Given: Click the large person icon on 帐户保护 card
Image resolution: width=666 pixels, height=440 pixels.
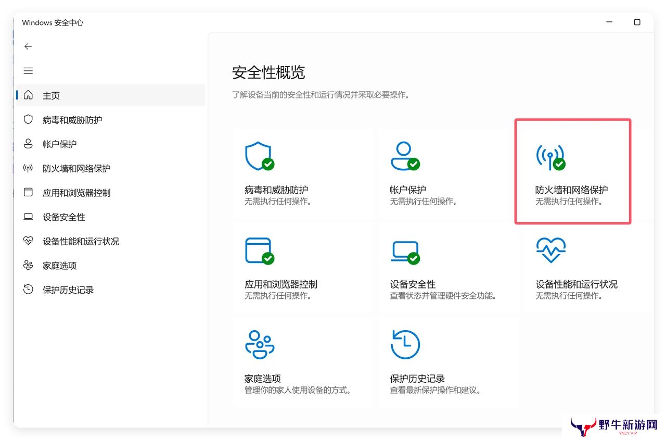Looking at the screenshot, I should pos(404,156).
